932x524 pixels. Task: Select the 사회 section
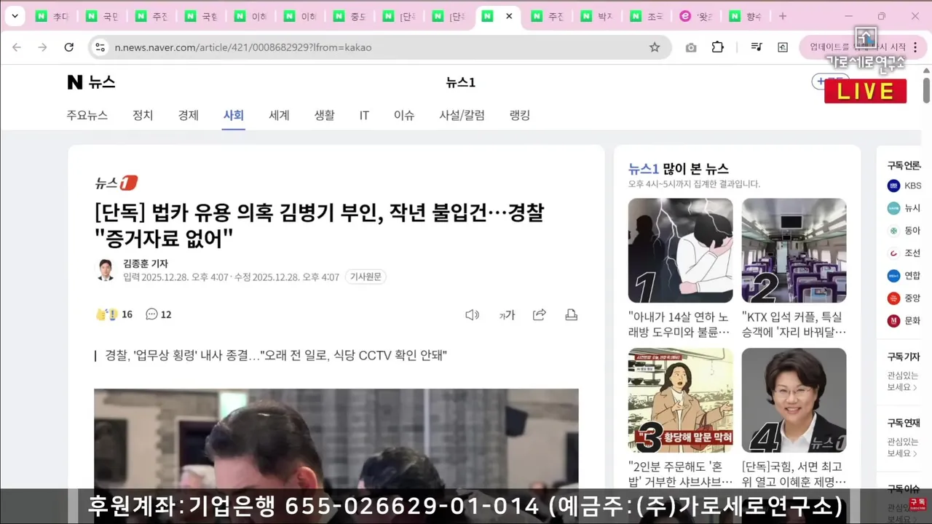(234, 115)
